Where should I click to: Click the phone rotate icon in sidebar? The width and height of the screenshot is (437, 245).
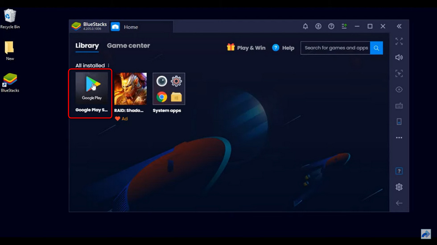coord(399,122)
